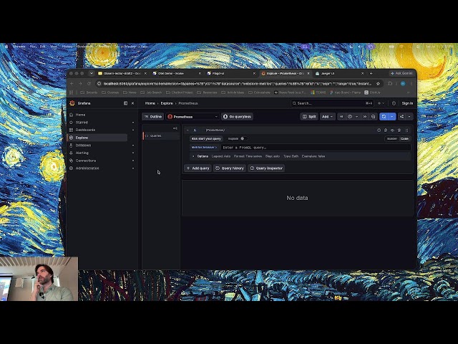Select Queries in the outline panel
Image resolution: width=458 pixels, height=344 pixels.
coord(161,135)
